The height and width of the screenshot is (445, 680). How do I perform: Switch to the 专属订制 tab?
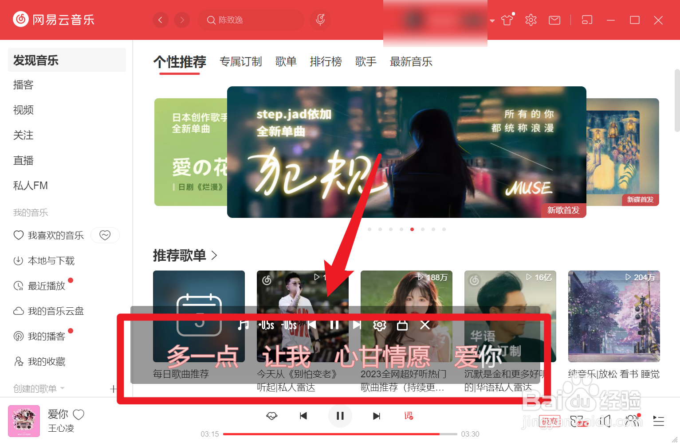pos(241,62)
